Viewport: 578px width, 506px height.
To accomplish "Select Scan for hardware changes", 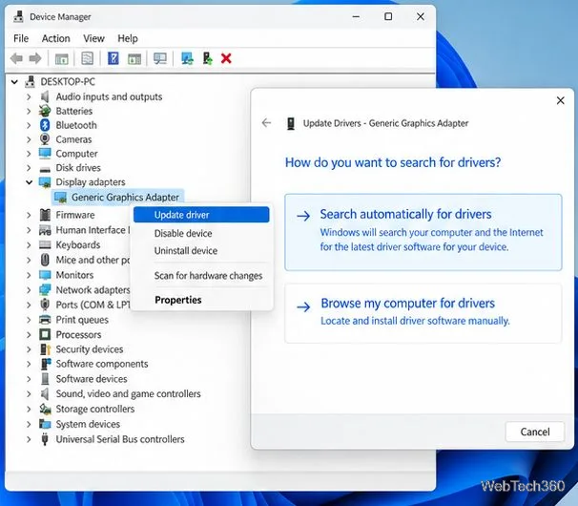I will pyautogui.click(x=201, y=276).
